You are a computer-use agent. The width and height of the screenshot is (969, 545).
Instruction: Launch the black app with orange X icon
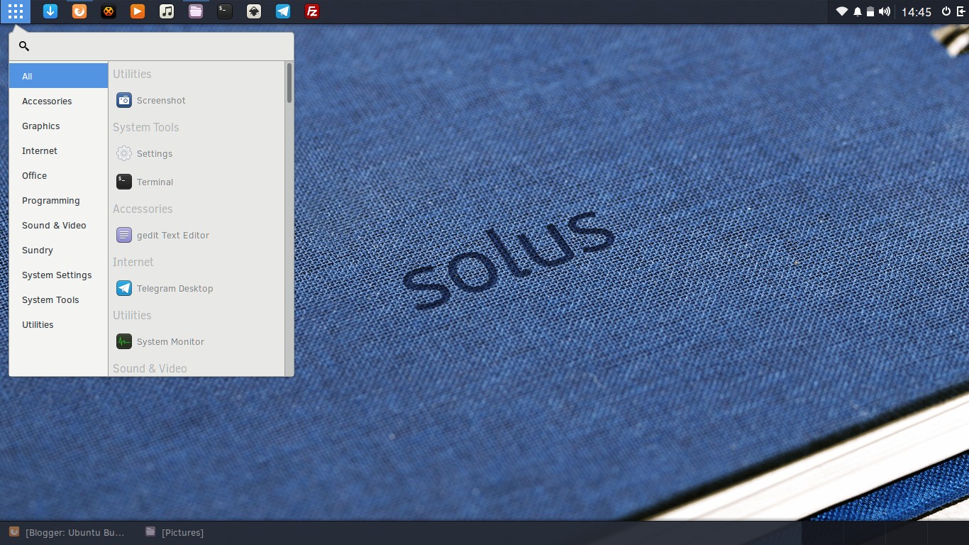pos(109,11)
